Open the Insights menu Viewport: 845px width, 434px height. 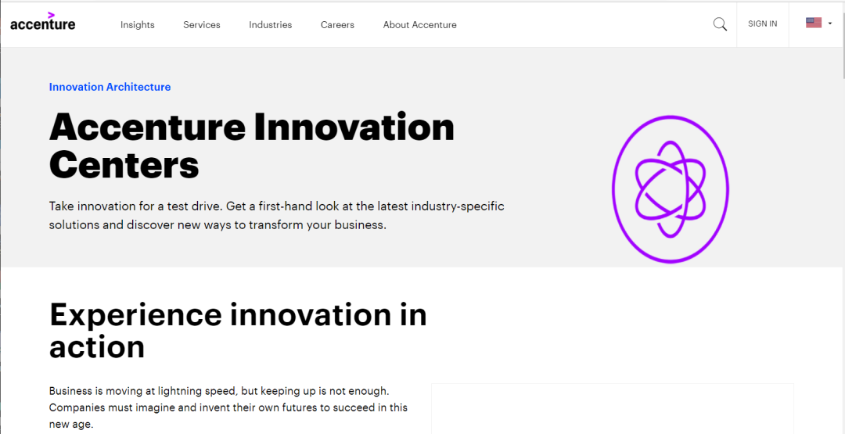tap(138, 25)
